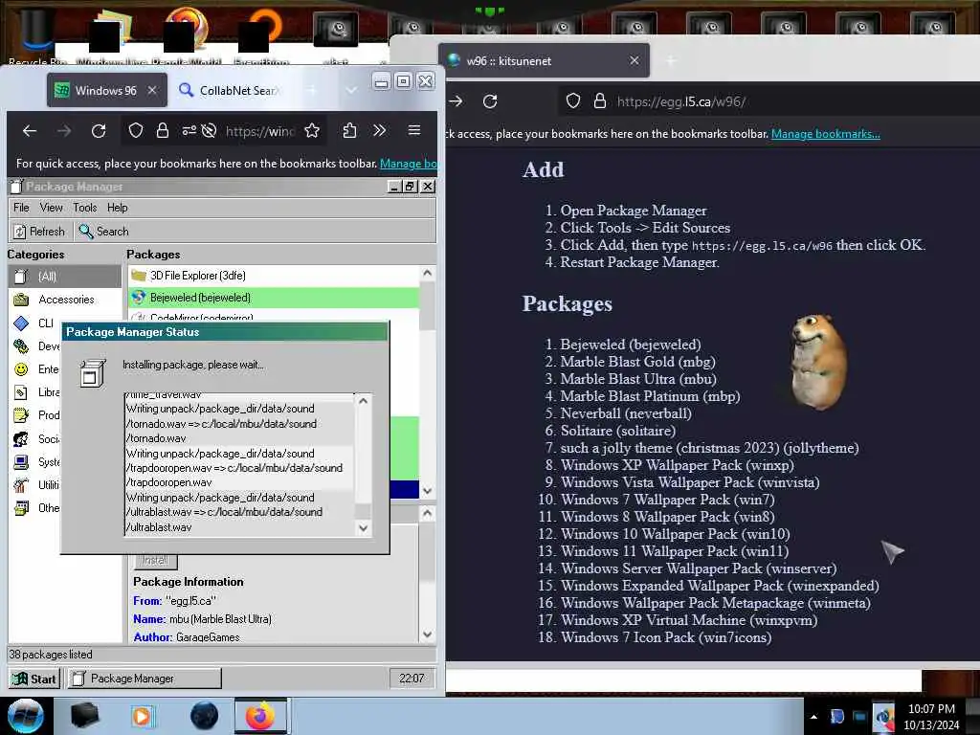
Task: Click the Install button
Action: [x=156, y=561]
